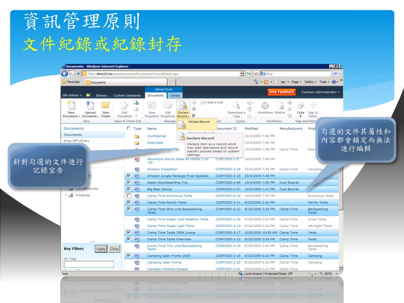404x303 pixels.
Task: Click the Clear button in Key Filters
Action: 114,249
